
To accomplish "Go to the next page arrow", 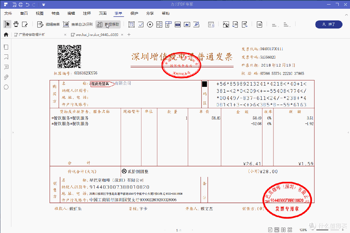I will pyautogui.click(x=192, y=230).
